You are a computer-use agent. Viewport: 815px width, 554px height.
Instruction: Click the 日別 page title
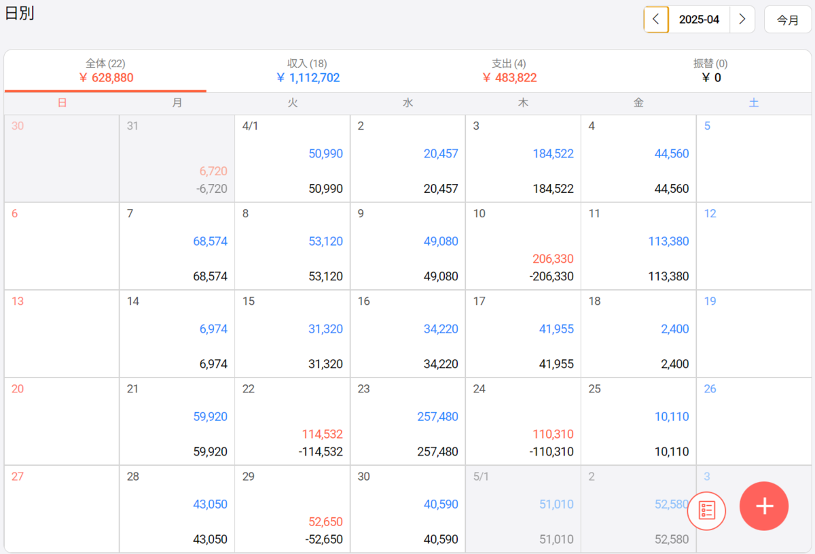click(20, 14)
